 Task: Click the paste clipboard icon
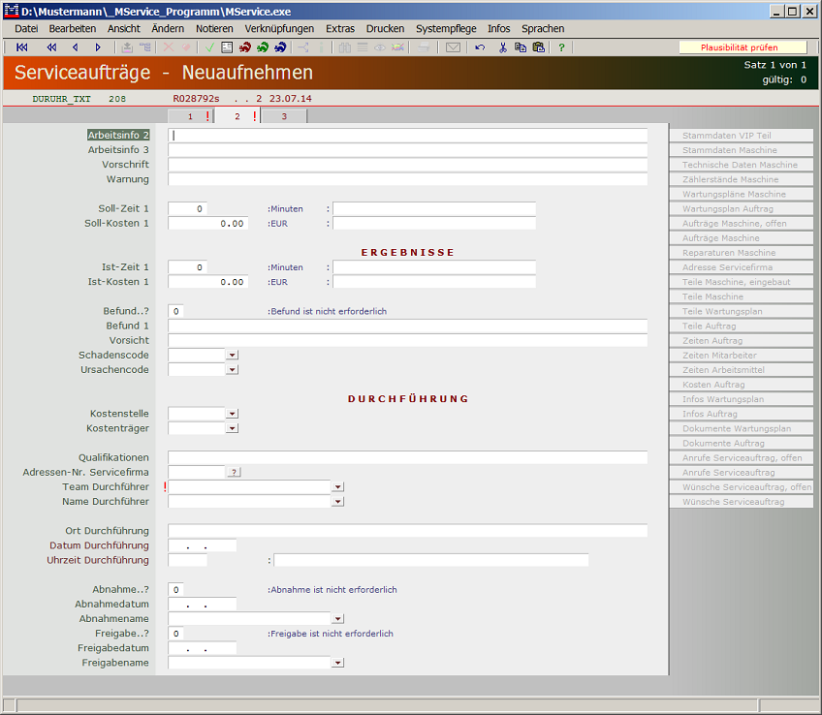pyautogui.click(x=538, y=47)
